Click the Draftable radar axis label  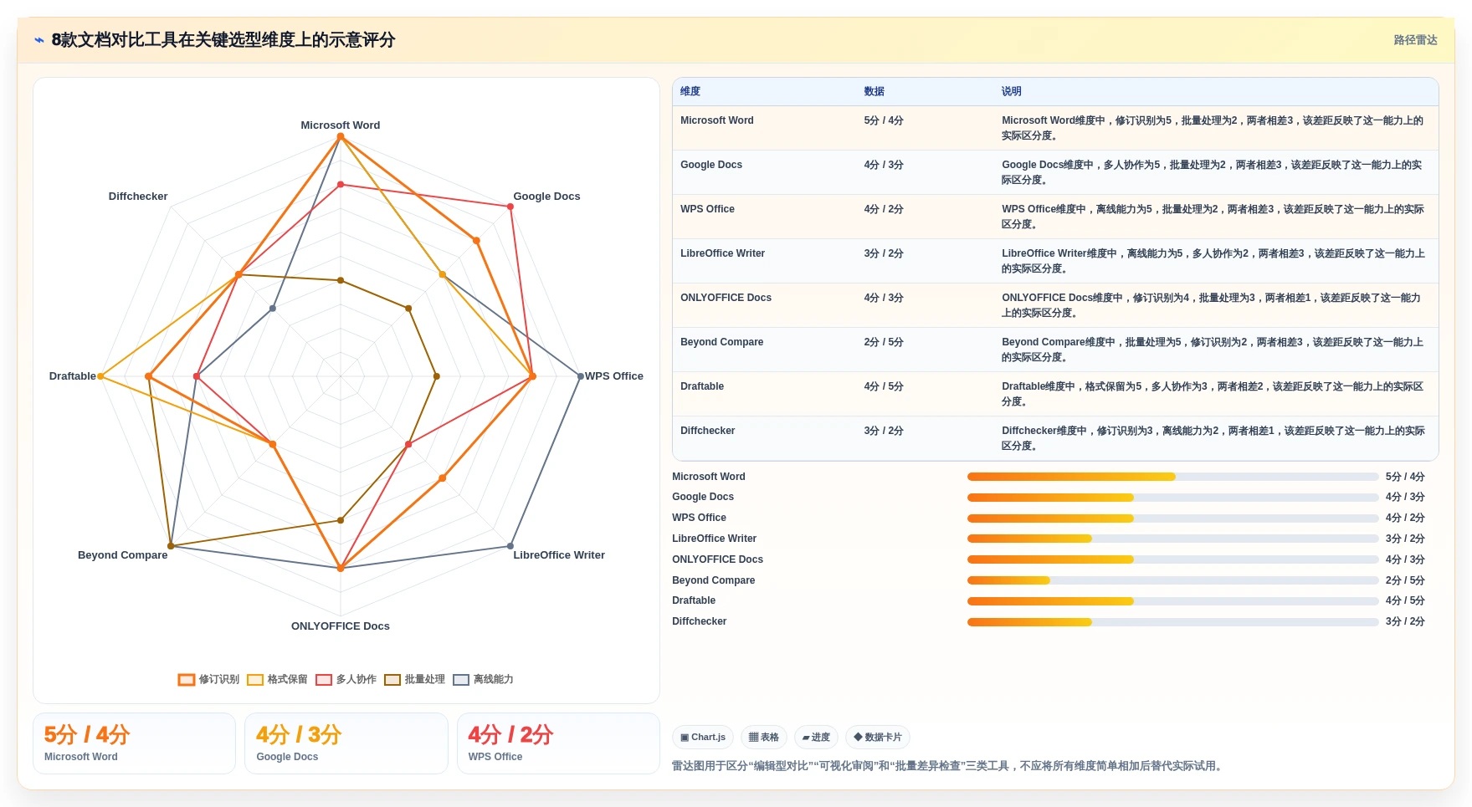(72, 376)
